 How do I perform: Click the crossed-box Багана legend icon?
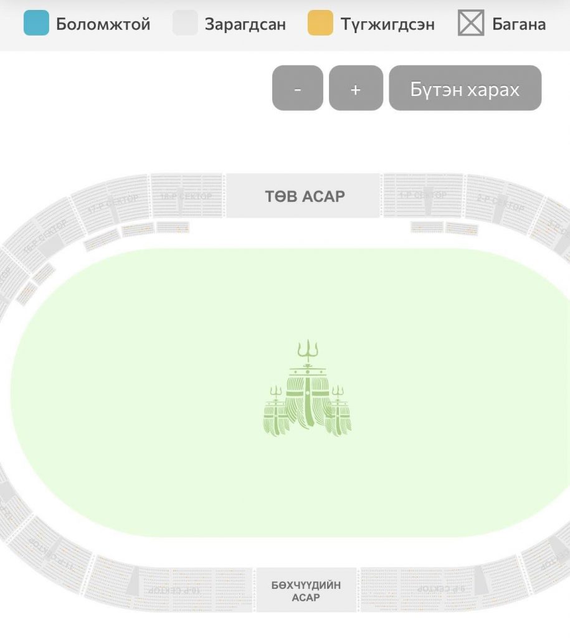[471, 23]
